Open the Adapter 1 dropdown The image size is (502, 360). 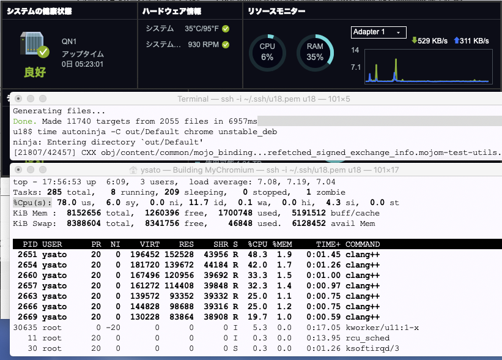tap(378, 32)
